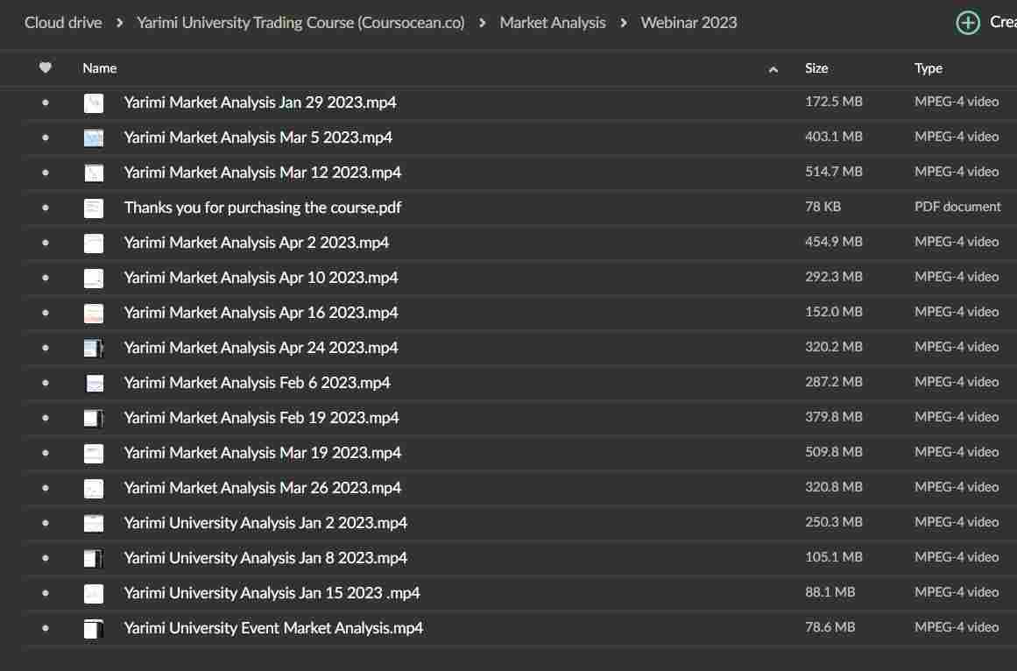Select Yarimi Market Analysis Mar 12 2023.mp4
Image resolution: width=1017 pixels, height=671 pixels.
tap(263, 173)
